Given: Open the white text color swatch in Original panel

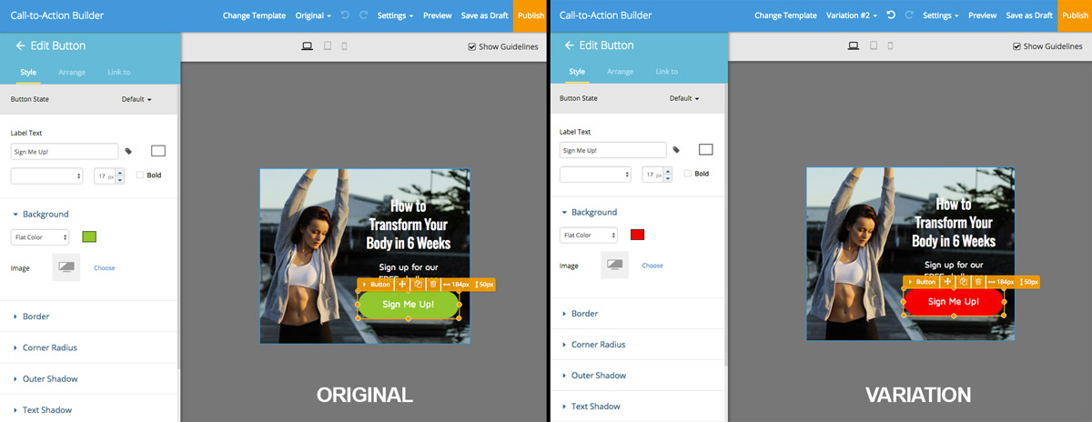Looking at the screenshot, I should pyautogui.click(x=158, y=151).
